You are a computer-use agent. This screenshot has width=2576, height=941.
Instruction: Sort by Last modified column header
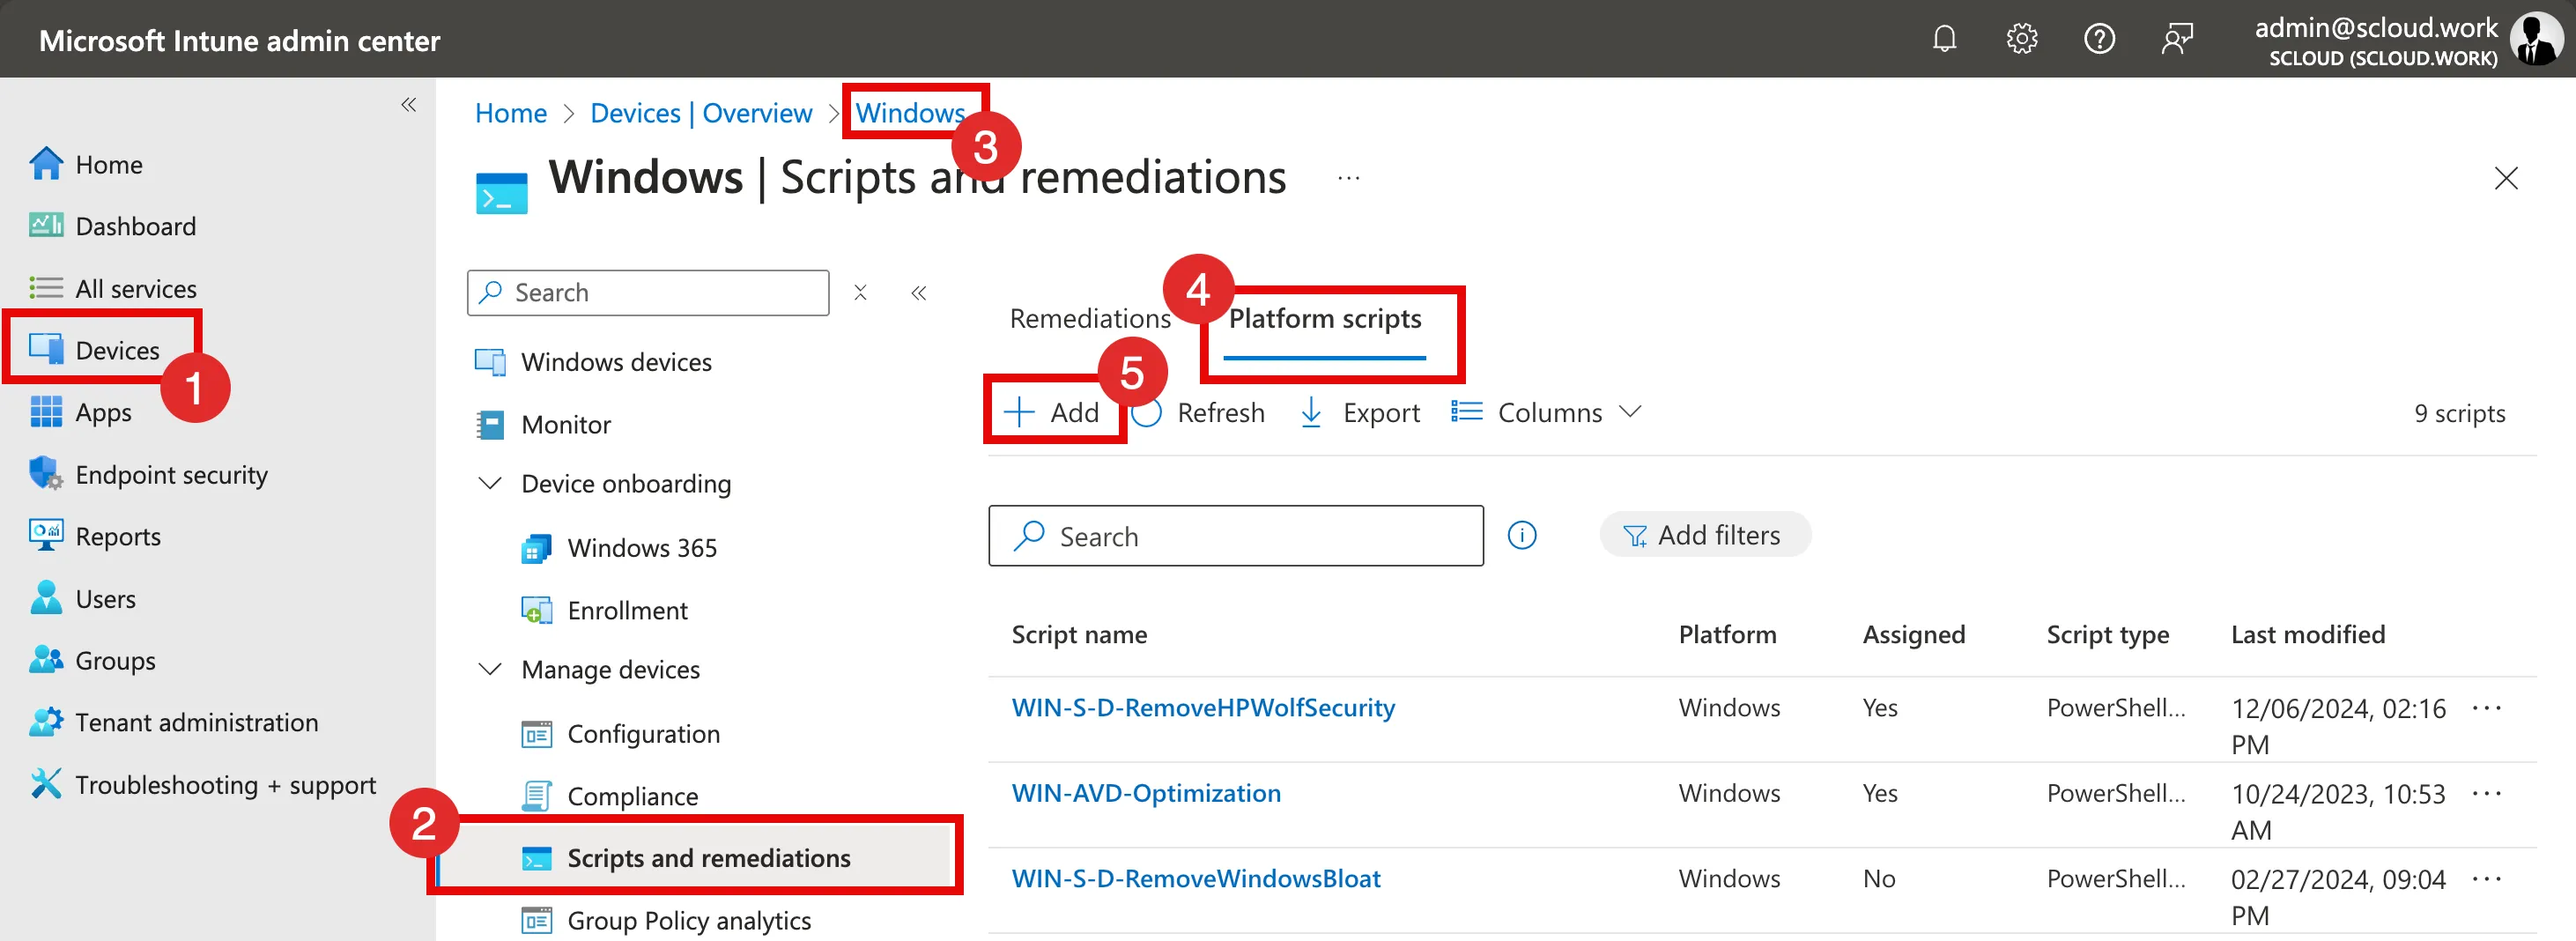[2307, 634]
